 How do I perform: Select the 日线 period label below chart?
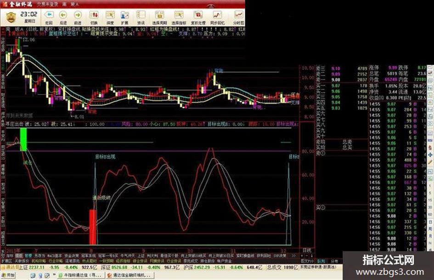(307, 250)
